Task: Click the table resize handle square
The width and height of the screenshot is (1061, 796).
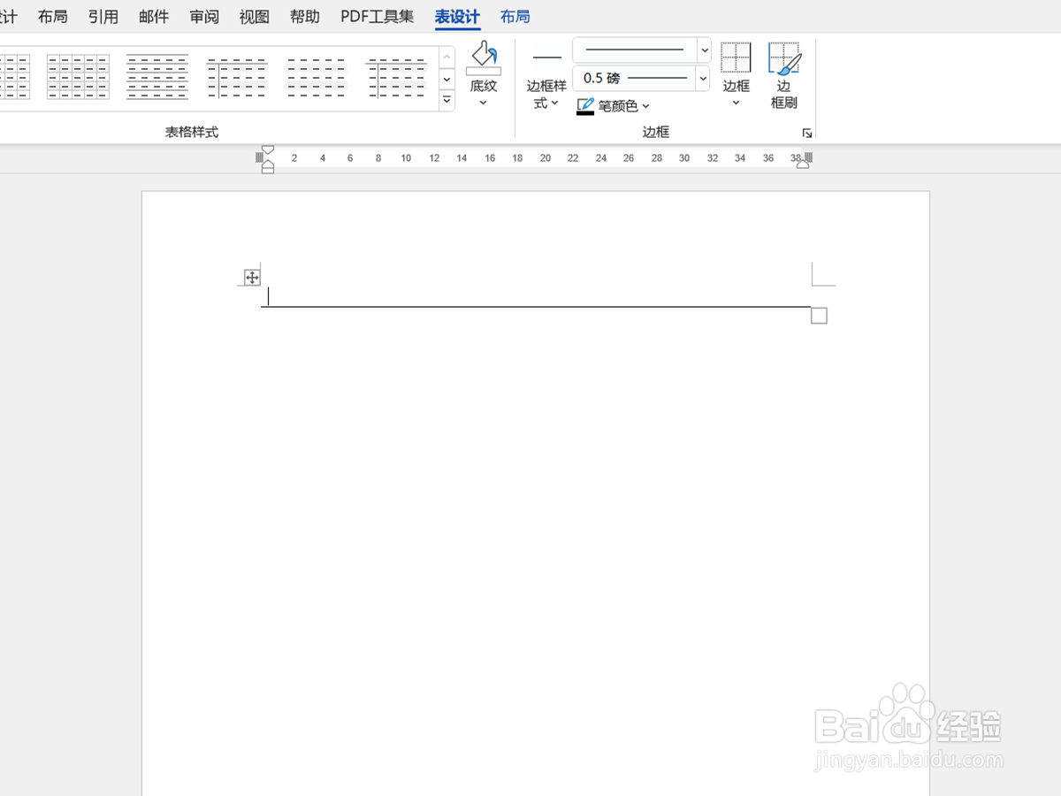Action: click(819, 316)
